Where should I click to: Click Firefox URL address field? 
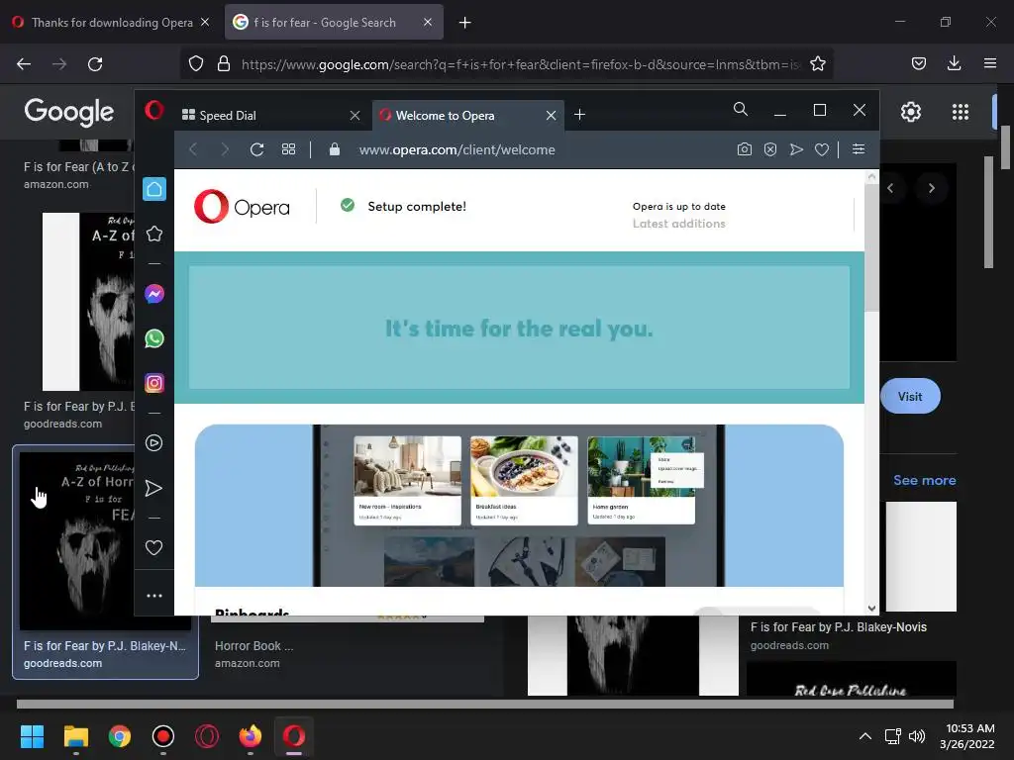point(520,64)
